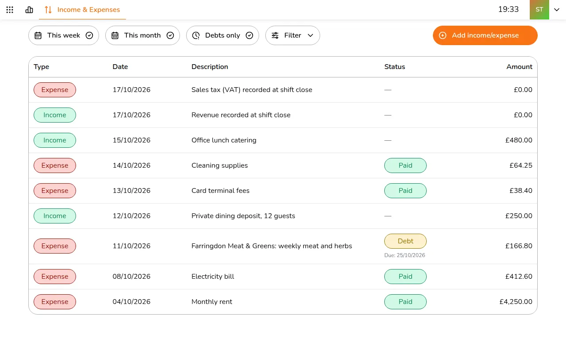This screenshot has height=354, width=566.
Task: Select the Income badge for Private dining deposit
Action: 55,216
